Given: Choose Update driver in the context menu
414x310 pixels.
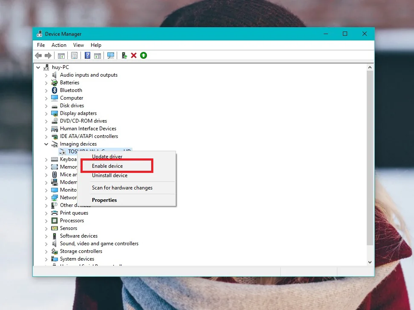Looking at the screenshot, I should [127, 157].
